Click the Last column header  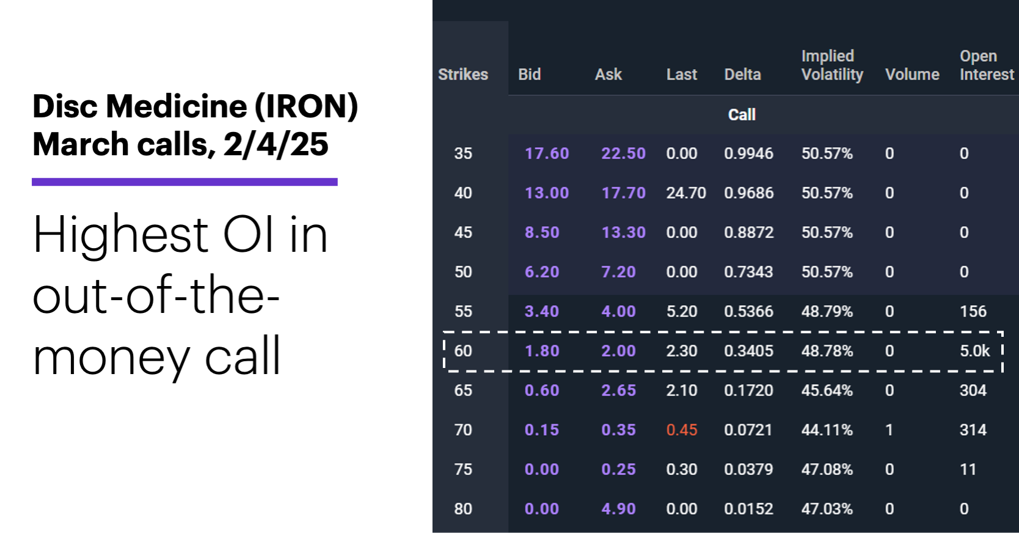[682, 75]
